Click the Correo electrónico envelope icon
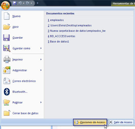Image resolution: width=135 pixels, height=129 pixels. pyautogui.click(x=7, y=81)
